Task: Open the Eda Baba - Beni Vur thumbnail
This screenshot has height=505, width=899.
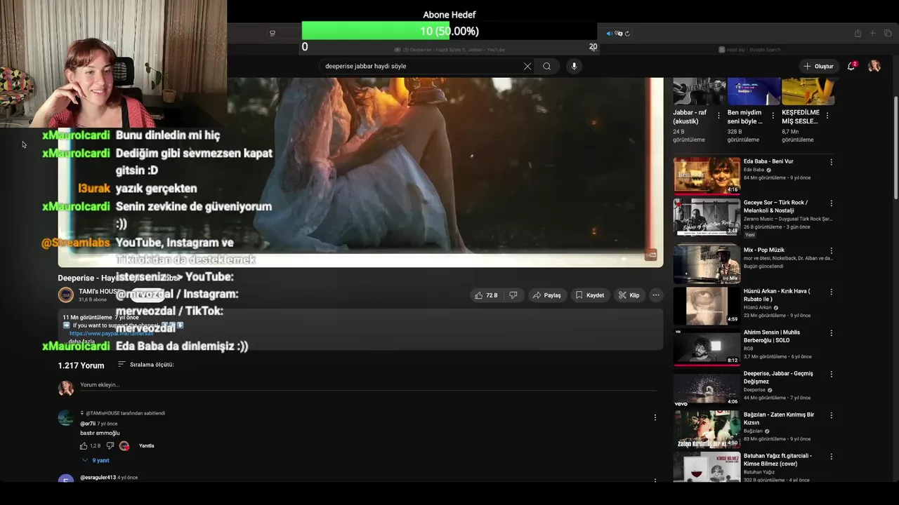Action: tap(707, 175)
